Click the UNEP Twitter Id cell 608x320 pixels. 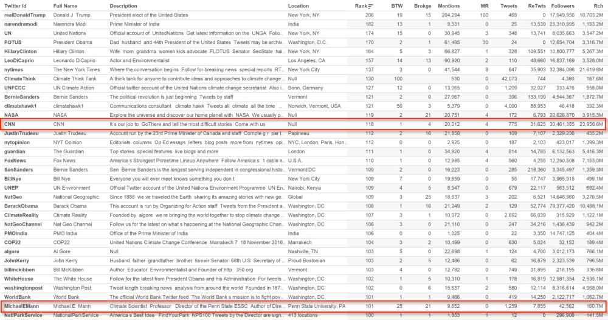click(11, 188)
